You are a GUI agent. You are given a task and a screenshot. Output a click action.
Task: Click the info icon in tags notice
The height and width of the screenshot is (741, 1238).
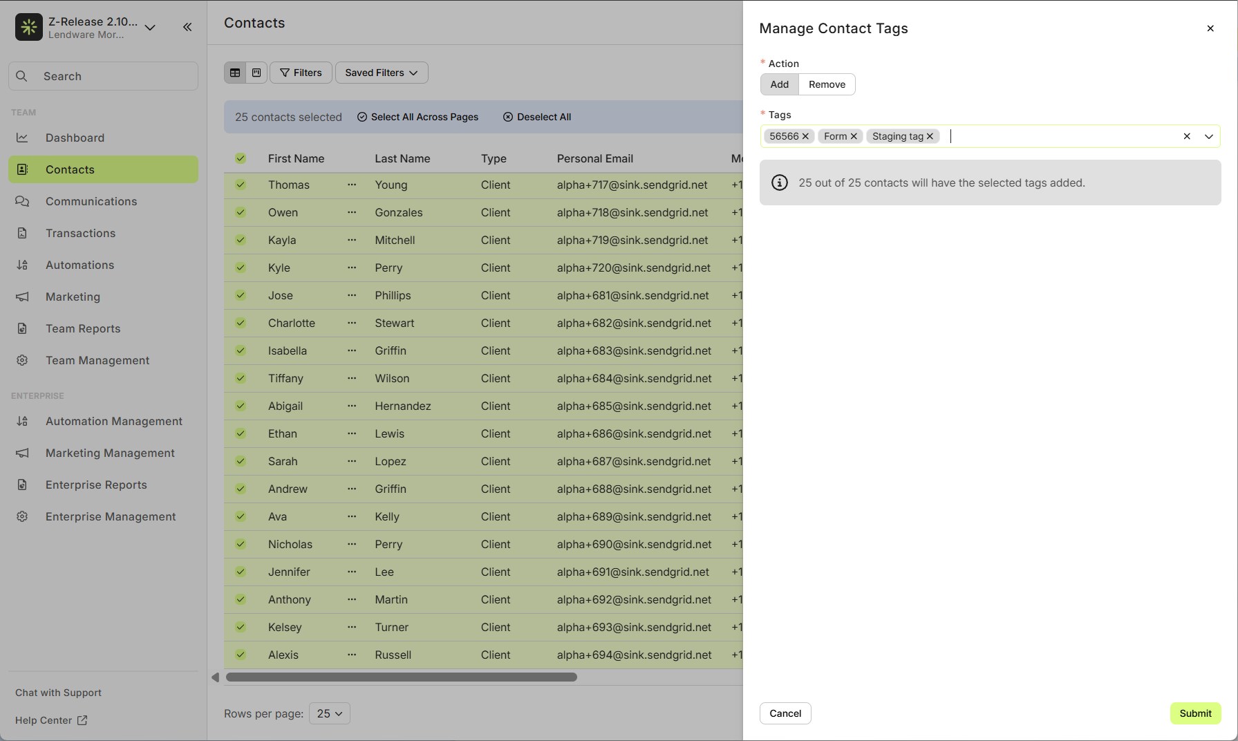click(x=779, y=182)
